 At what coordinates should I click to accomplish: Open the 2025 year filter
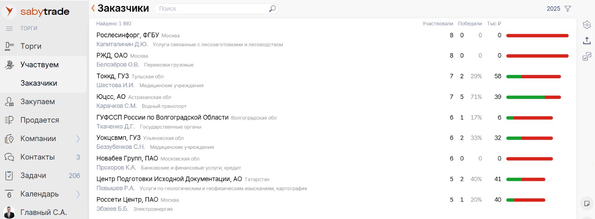tap(554, 8)
